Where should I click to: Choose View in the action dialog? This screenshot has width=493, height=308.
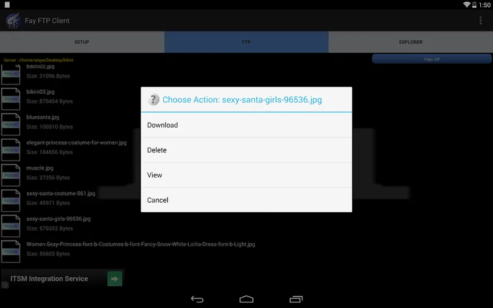point(246,175)
